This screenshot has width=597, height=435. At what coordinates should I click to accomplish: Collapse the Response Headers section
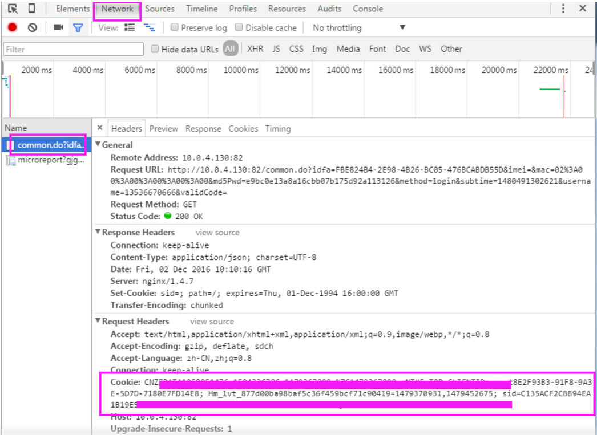tap(98, 233)
